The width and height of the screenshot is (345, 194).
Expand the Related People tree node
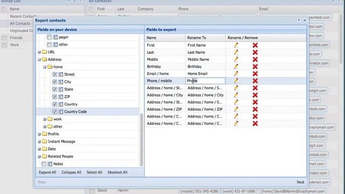click(x=39, y=157)
